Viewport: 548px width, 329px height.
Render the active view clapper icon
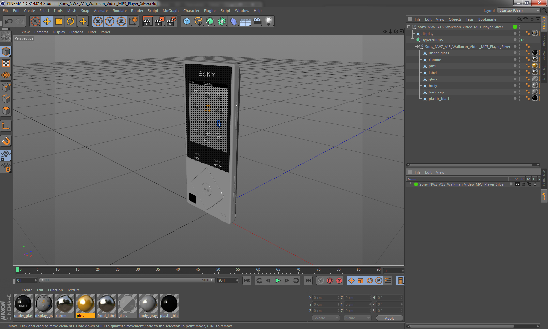(147, 21)
